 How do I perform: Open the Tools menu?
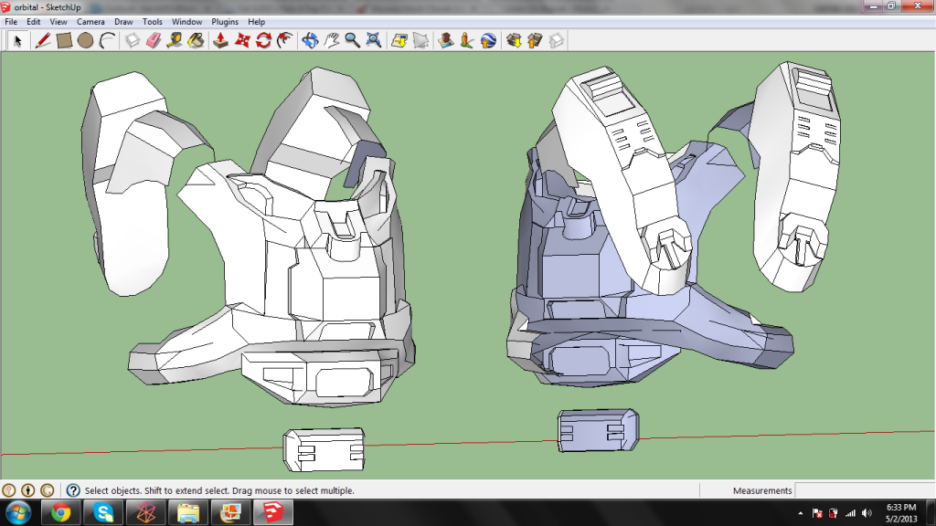pyautogui.click(x=153, y=21)
